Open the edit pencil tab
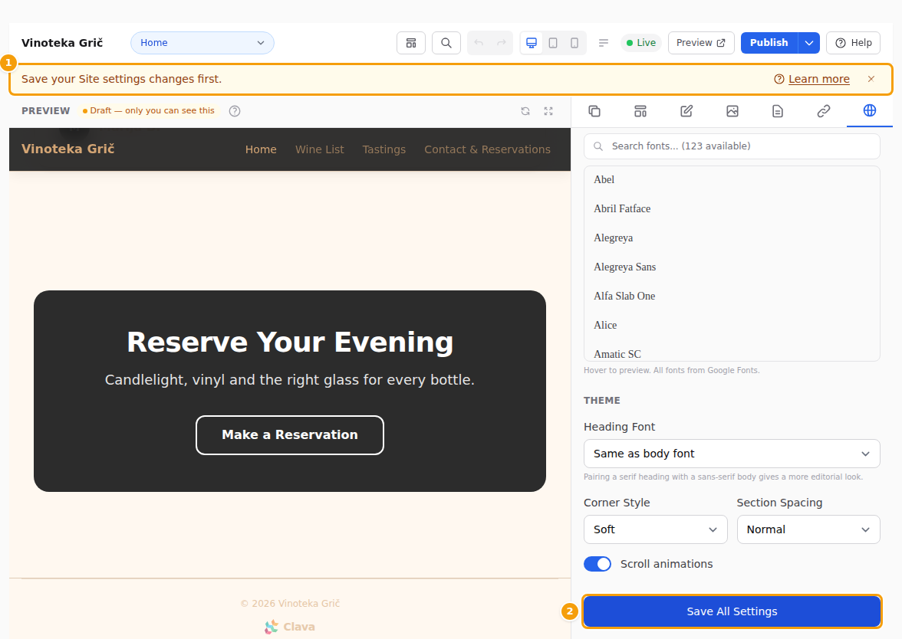 click(x=686, y=111)
